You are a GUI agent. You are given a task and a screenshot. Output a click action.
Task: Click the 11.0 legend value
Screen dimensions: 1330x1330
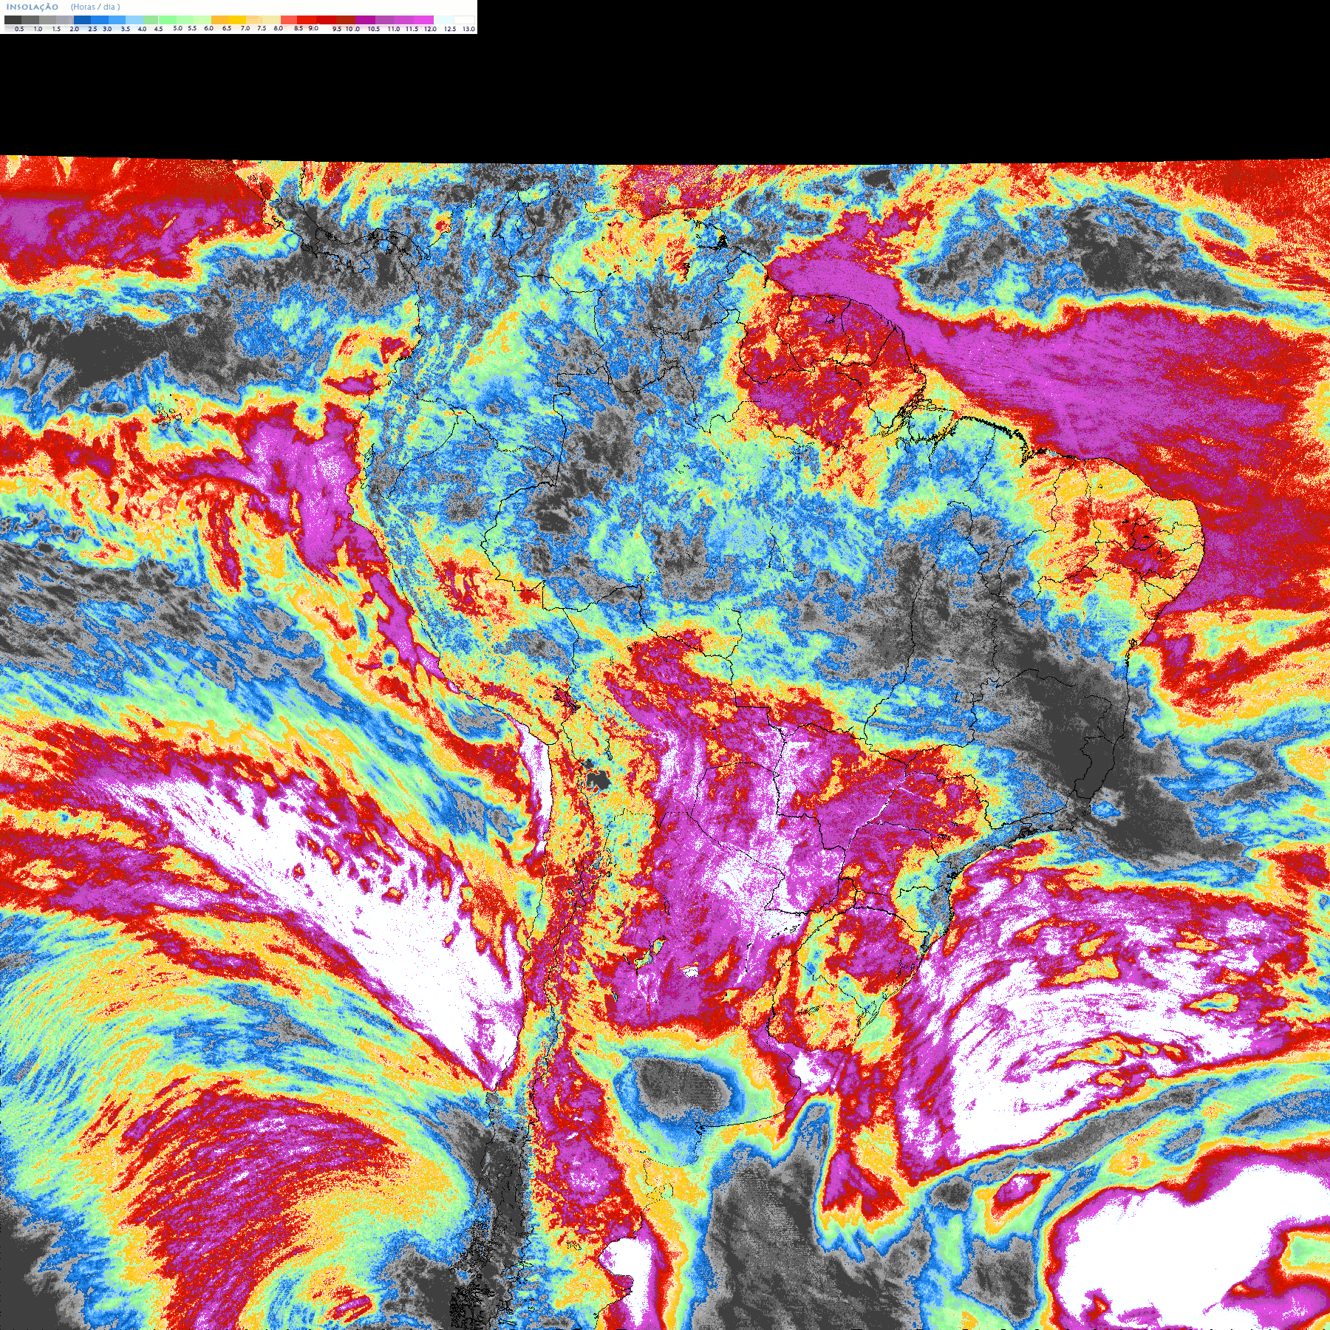(x=394, y=29)
